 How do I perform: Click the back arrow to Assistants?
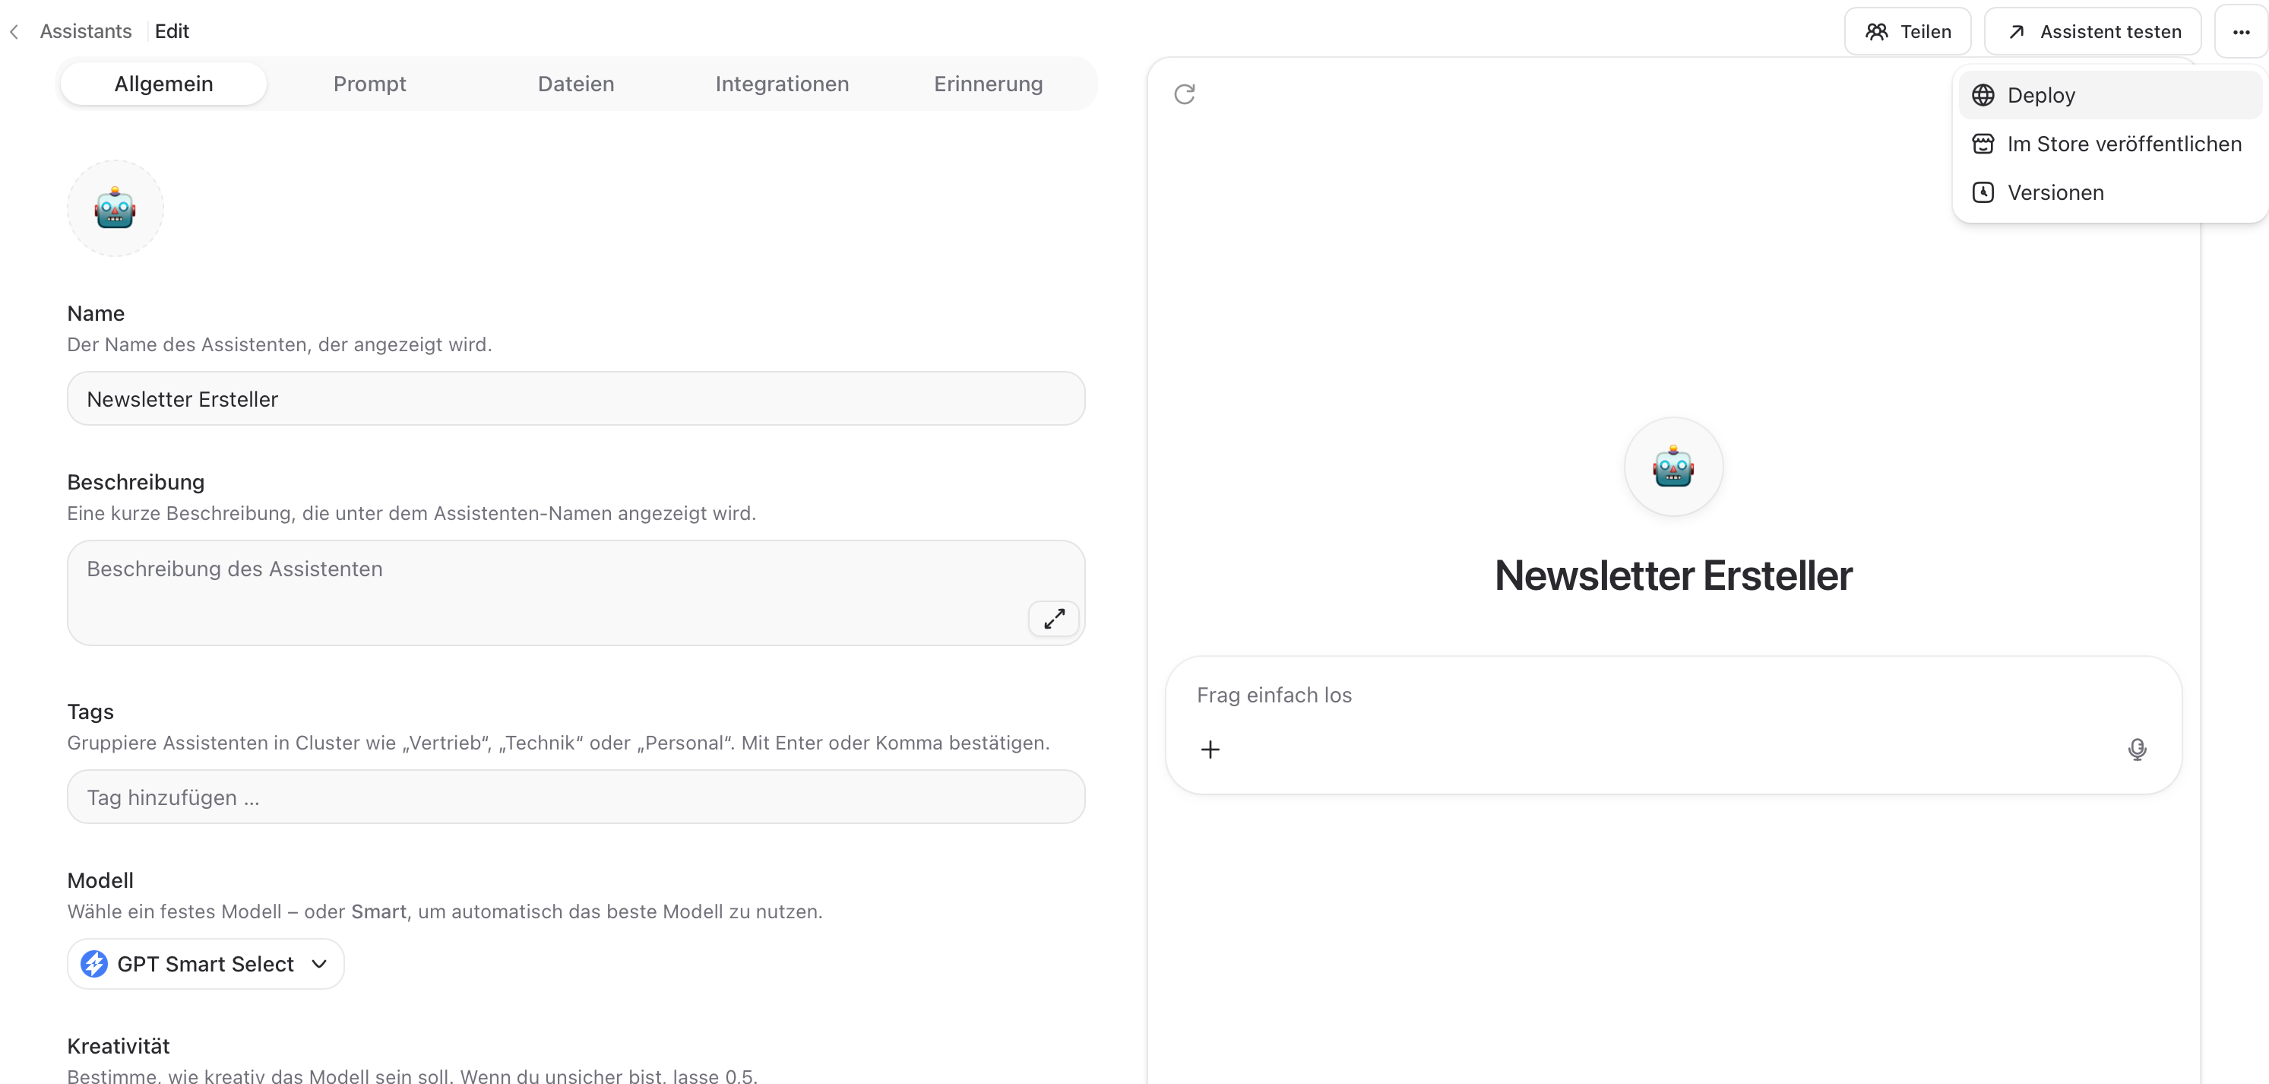(x=14, y=32)
